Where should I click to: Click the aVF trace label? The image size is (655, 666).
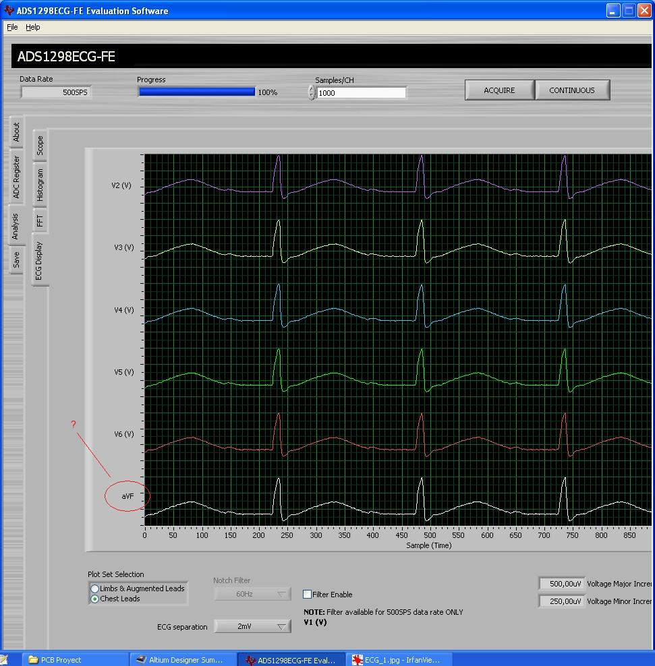(x=127, y=496)
